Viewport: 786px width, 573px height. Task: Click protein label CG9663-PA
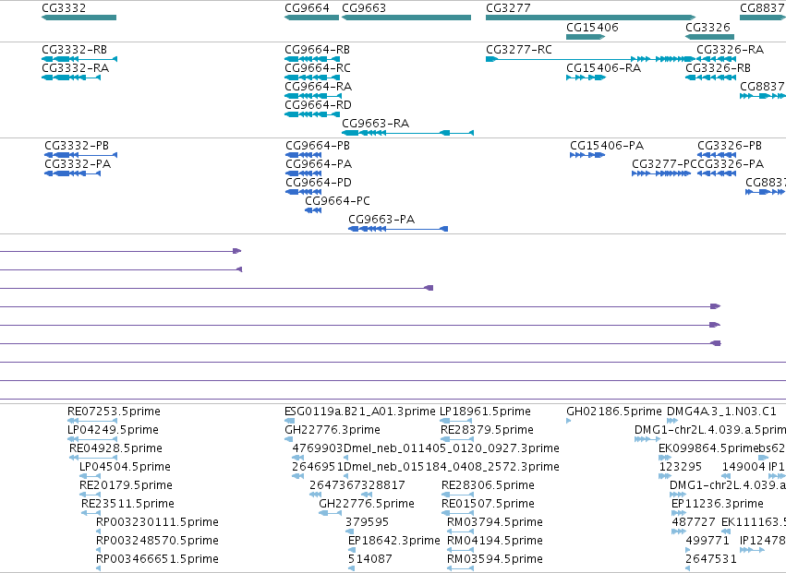(381, 220)
